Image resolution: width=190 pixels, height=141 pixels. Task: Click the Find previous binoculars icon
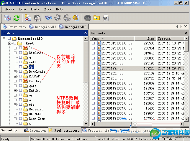[x=67, y=18]
